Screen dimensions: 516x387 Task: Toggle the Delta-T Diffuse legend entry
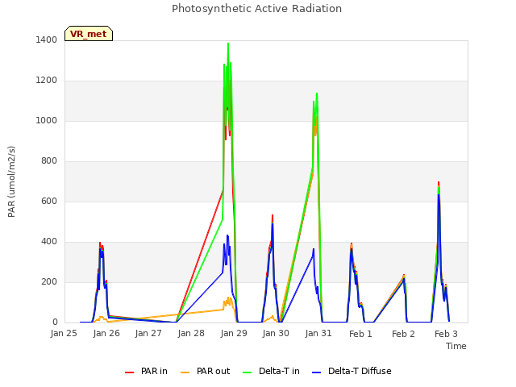click(x=352, y=371)
